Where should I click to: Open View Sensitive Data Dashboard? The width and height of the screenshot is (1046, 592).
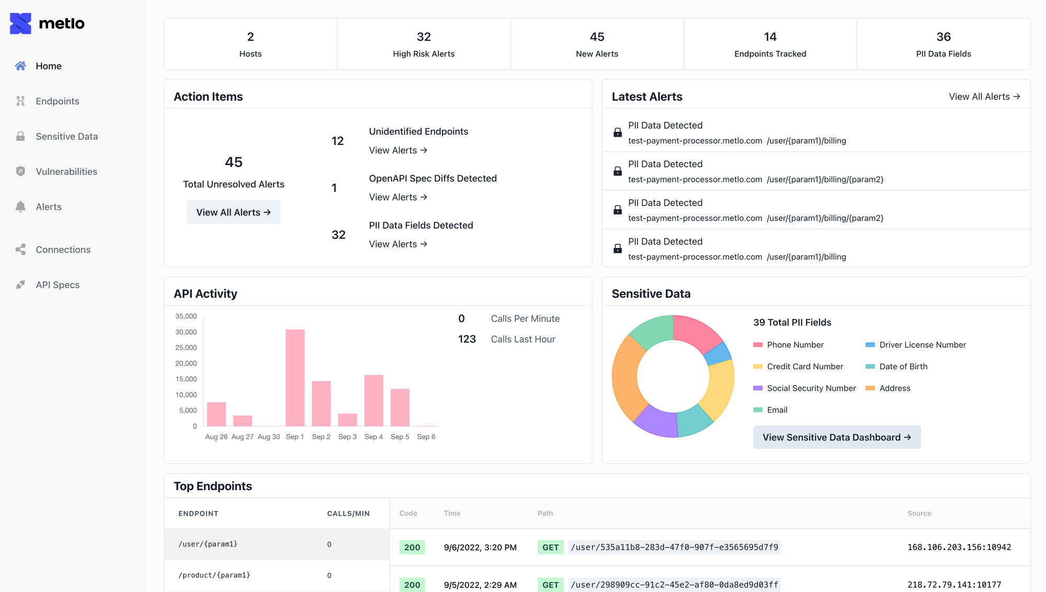[836, 437]
